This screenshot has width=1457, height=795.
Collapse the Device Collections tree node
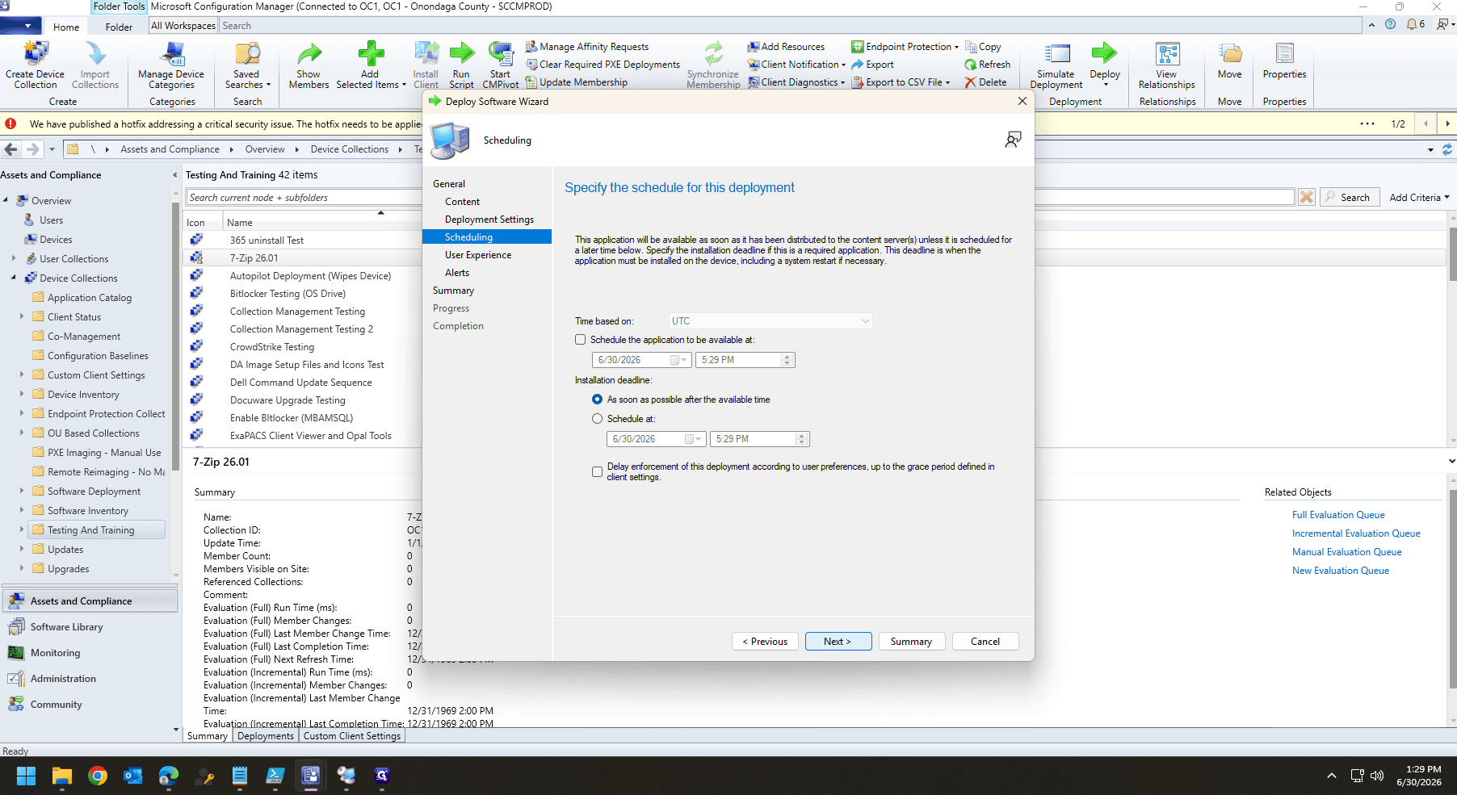point(14,278)
